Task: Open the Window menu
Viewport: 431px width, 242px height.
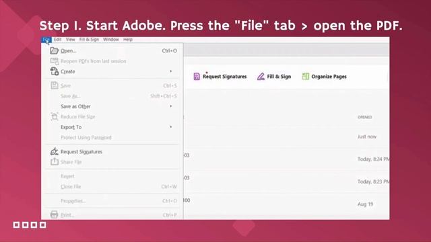Action: [x=110, y=40]
